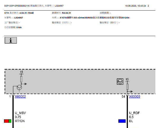The height and width of the screenshot is (128, 158).
Task: Select the BL wire color text
Action: click(131, 121)
